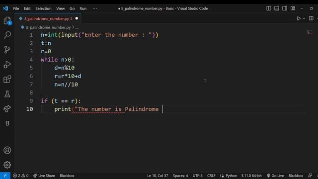The image size is (318, 179).
Task: Run the Python file with the play button
Action: tap(299, 18)
